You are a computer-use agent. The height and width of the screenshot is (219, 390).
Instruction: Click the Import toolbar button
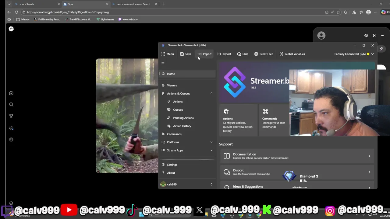(204, 54)
